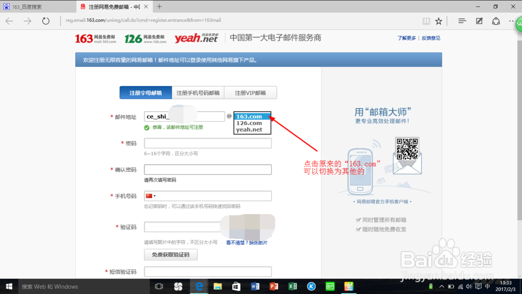Image resolution: width=522 pixels, height=294 pixels.
Task: Open PowerPoint from the taskbar
Action: pyautogui.click(x=274, y=286)
